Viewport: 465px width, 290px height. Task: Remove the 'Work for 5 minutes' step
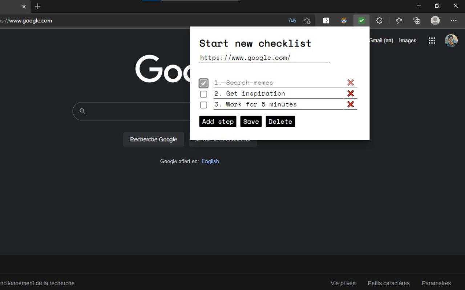click(x=351, y=104)
